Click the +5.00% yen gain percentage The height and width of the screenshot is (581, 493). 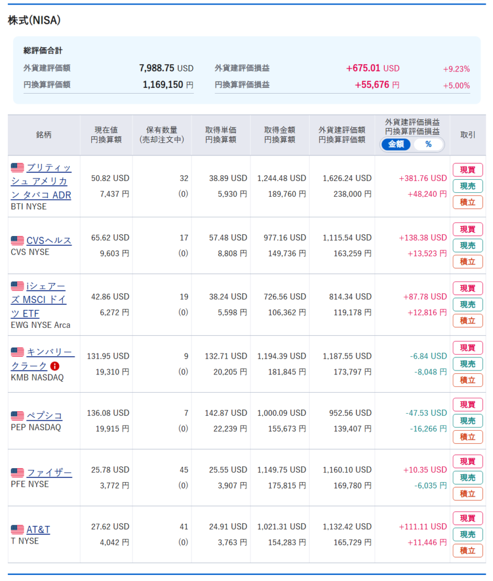[x=456, y=86]
